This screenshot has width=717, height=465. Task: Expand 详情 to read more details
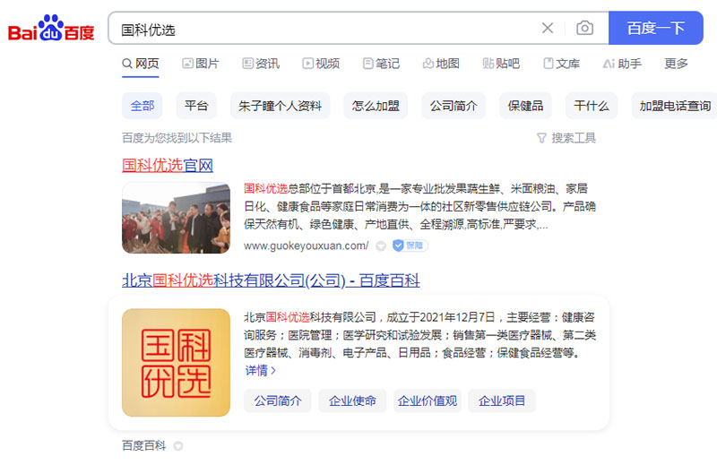tap(260, 370)
